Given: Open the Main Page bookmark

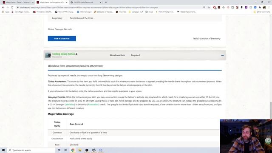Looking at the screenshot, I should coord(21,12).
